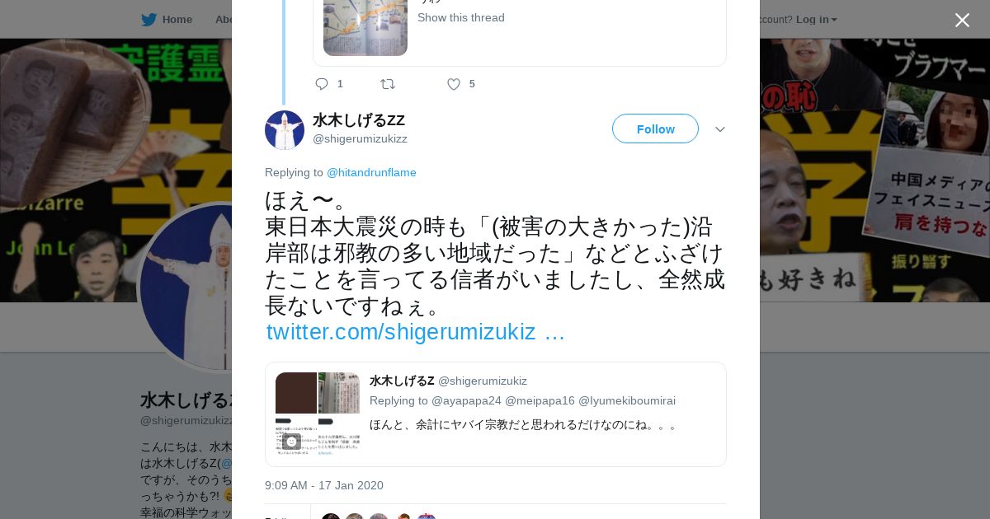Follow the 水木しげるZZ account

pos(655,129)
